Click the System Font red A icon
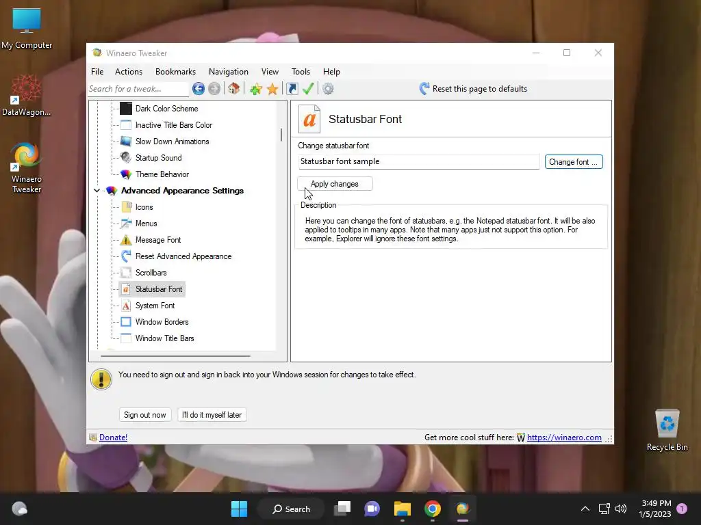Image resolution: width=701 pixels, height=525 pixels. (126, 306)
